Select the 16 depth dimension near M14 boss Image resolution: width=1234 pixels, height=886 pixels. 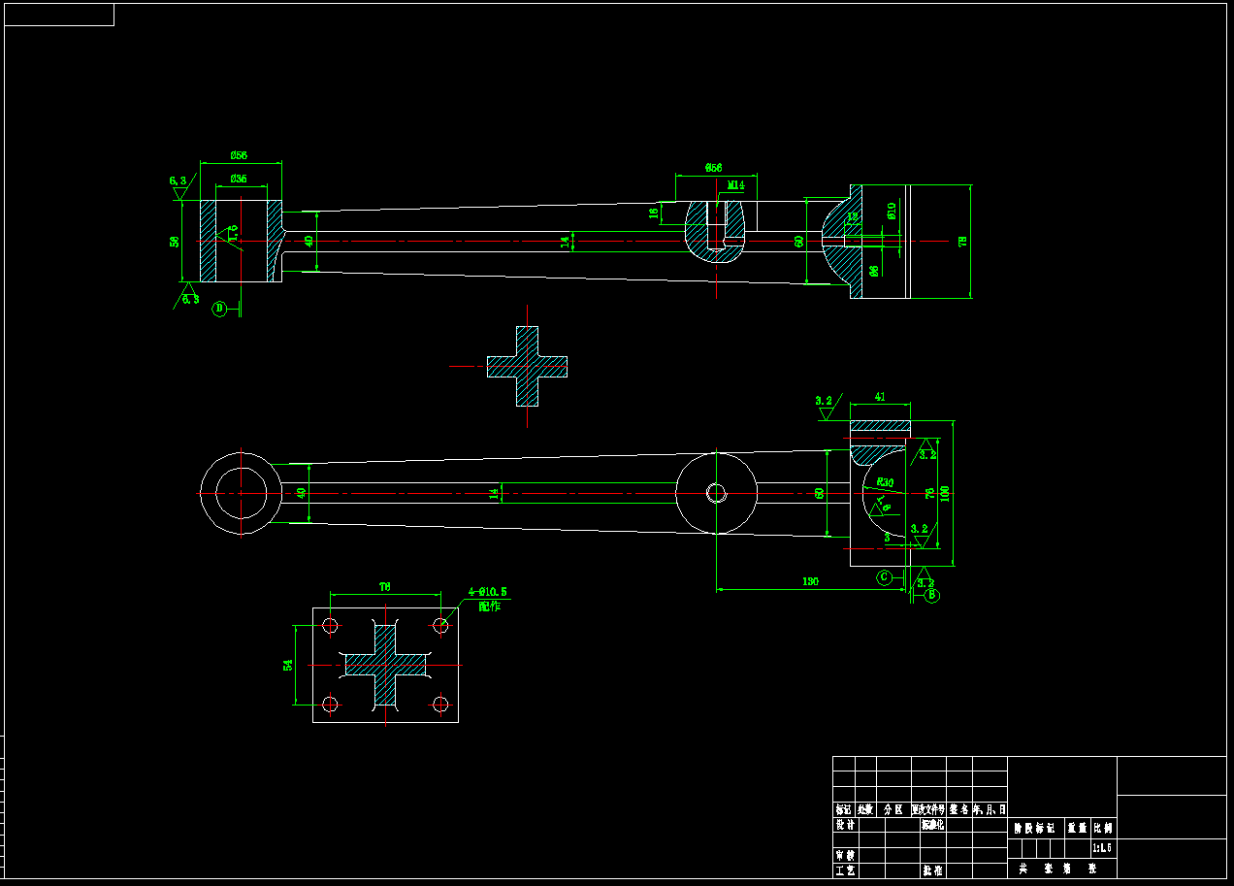(x=654, y=212)
